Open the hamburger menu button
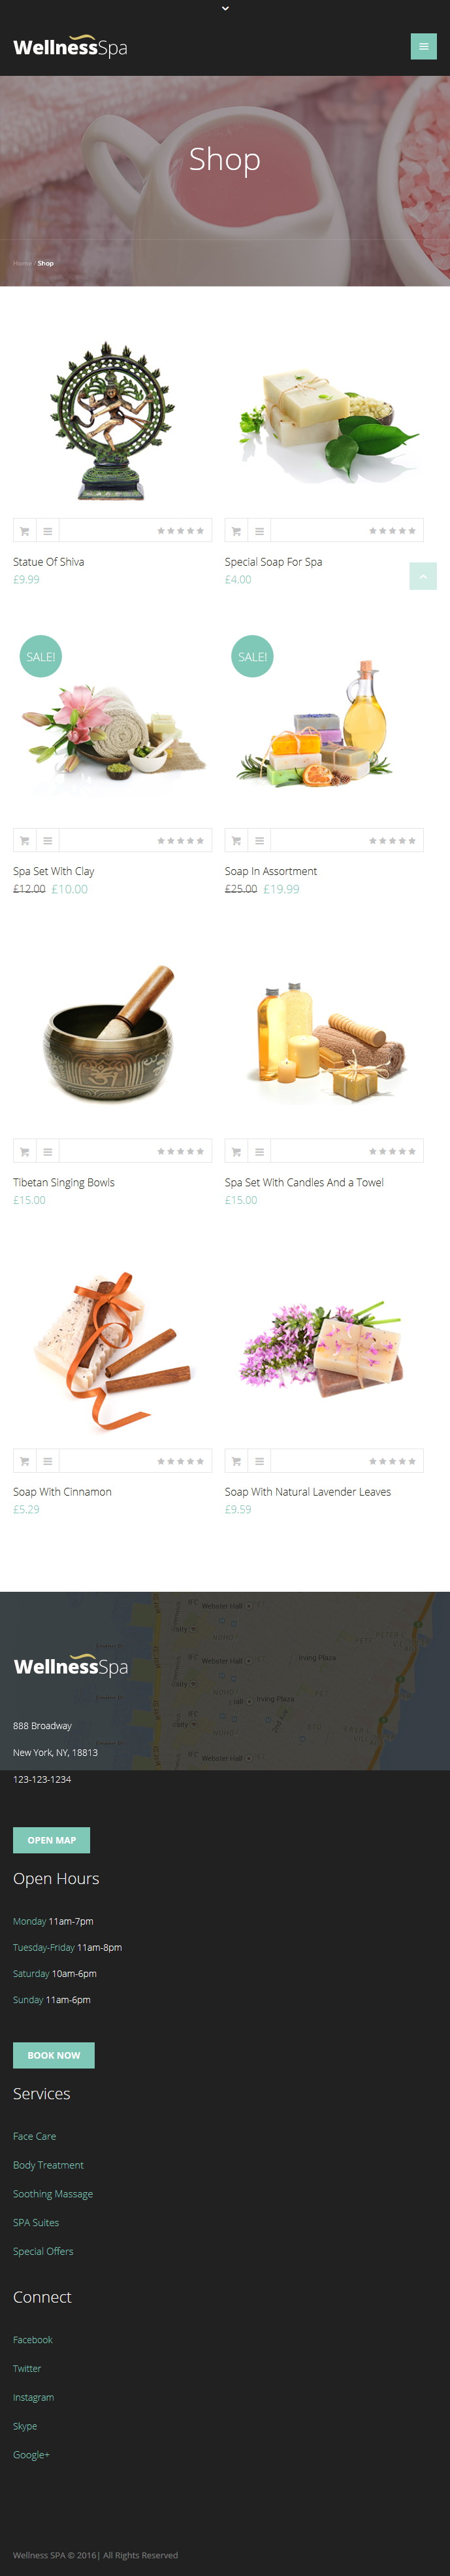450x2576 pixels. 423,46
